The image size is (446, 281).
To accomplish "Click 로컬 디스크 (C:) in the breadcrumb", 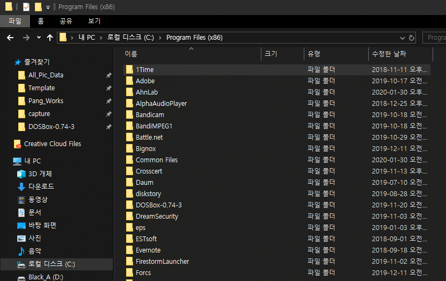I will point(130,38).
